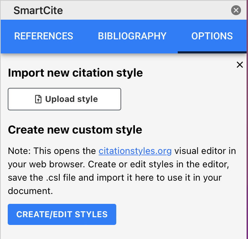Click the word "document." ending the note
The width and height of the screenshot is (248, 239).
point(30,191)
